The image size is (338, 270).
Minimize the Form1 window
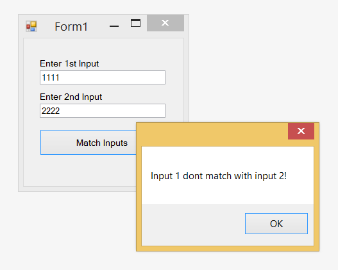pos(114,26)
